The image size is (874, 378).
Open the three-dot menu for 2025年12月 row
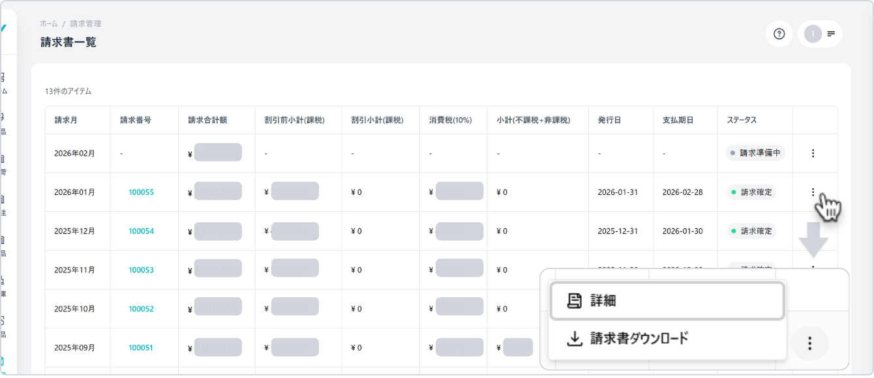click(813, 231)
